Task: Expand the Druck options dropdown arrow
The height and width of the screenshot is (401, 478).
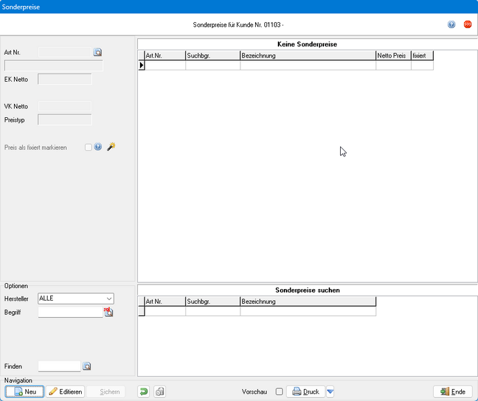Action: tap(330, 392)
